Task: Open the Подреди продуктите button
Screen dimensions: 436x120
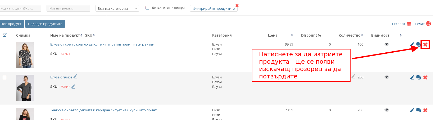Action: [45, 24]
